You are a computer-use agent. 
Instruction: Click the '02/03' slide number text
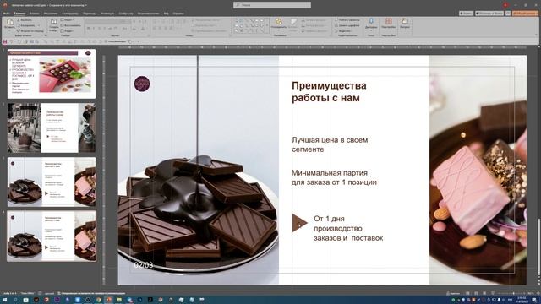coord(143,265)
